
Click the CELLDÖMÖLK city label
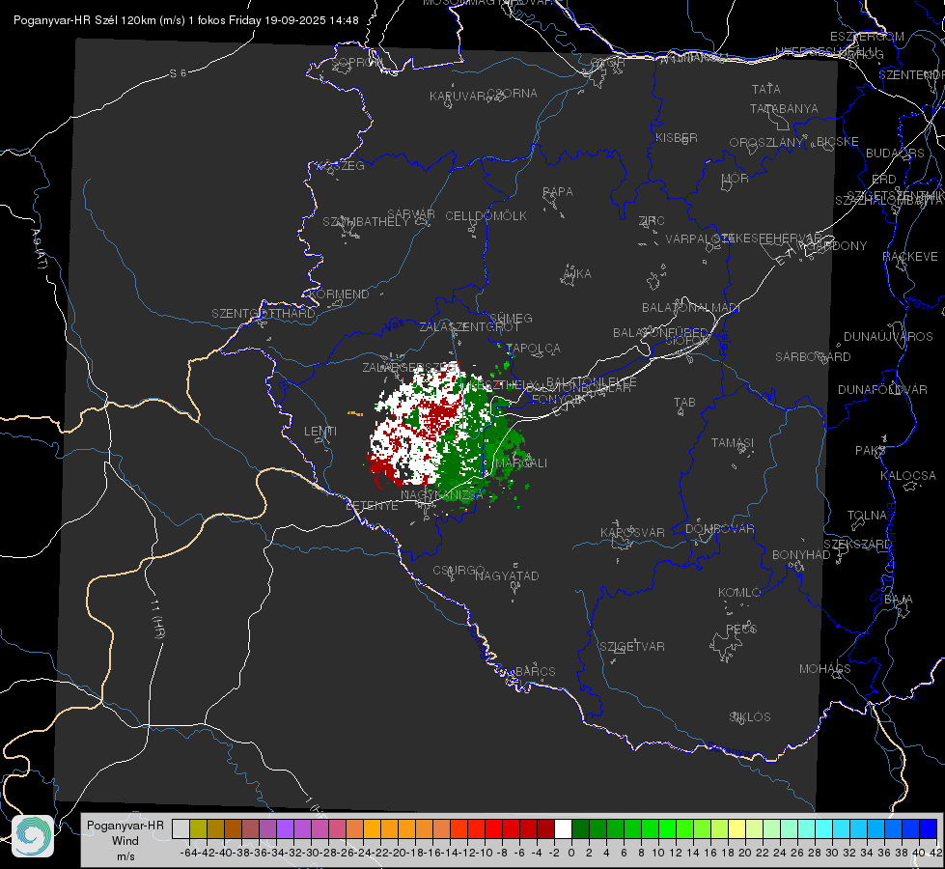486,216
